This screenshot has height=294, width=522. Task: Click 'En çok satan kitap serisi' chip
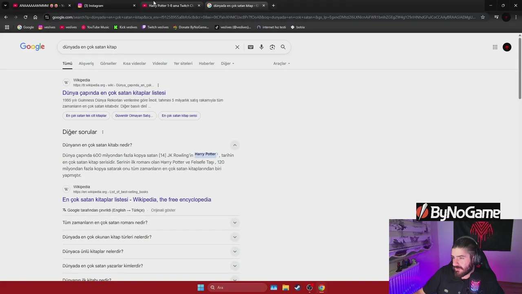(x=179, y=116)
